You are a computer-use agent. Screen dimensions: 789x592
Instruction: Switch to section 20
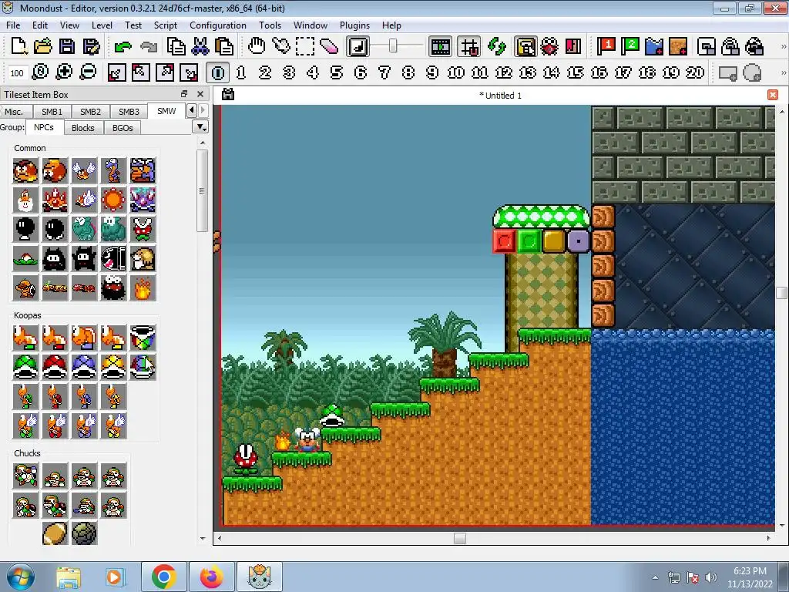(x=694, y=72)
